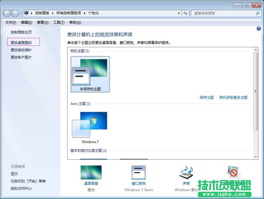Click 联机获取更多主题 to get more themes
The image size is (264, 199).
233,98
